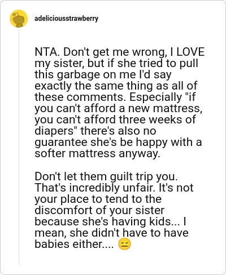Viewport: 226px width, 275px height.
Task: Click the line starting 'this garbage on me'
Action: click(x=103, y=74)
